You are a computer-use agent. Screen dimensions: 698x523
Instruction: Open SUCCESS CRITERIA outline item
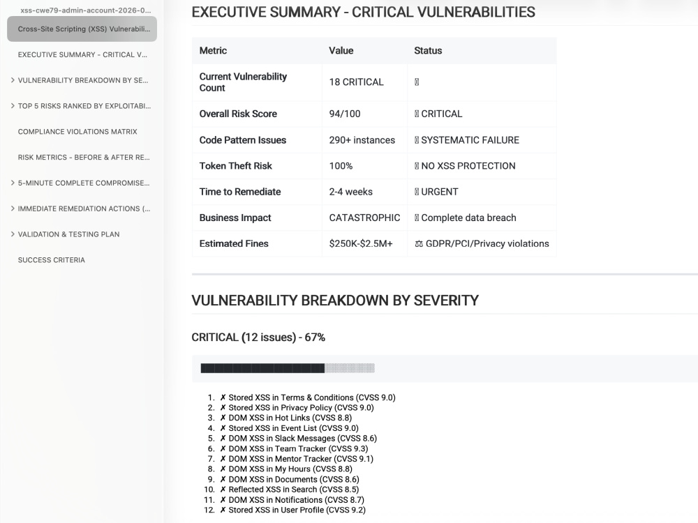(51, 260)
